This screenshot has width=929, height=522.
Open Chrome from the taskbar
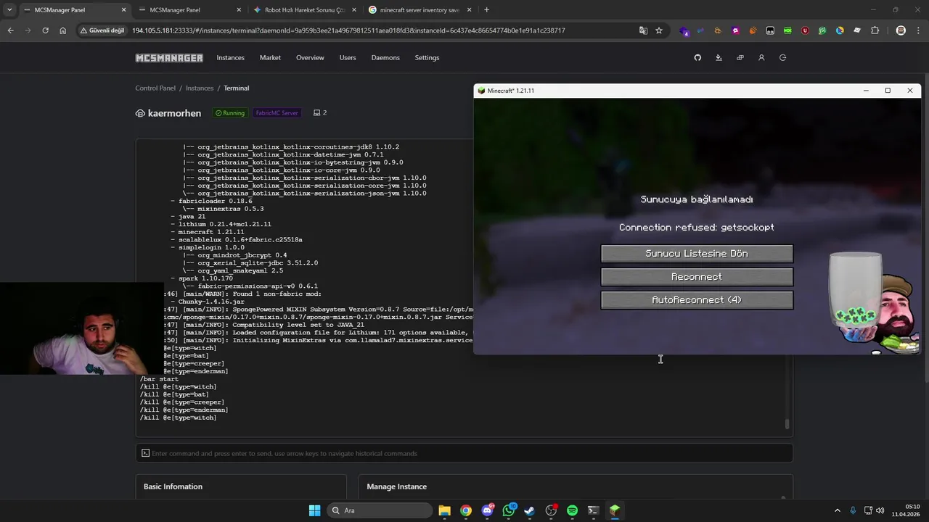tap(466, 510)
